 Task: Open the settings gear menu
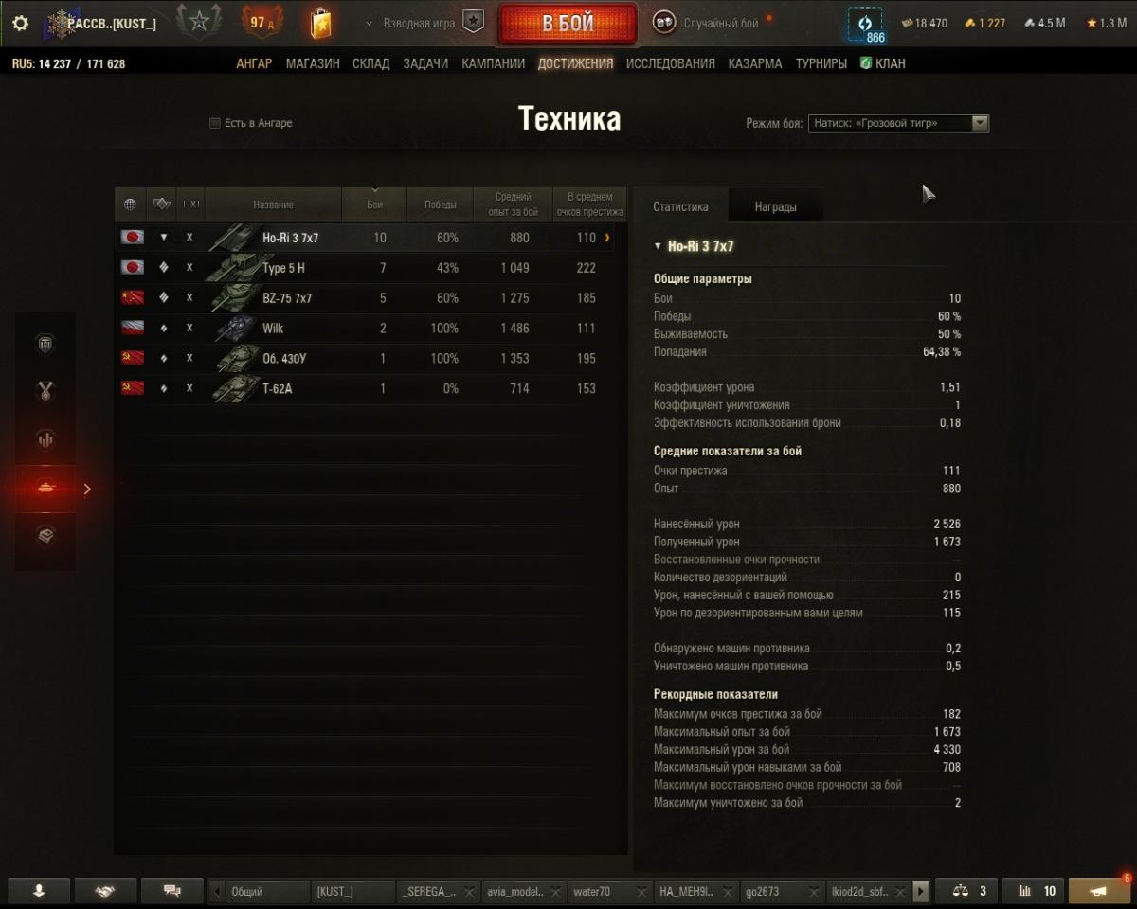tap(20, 23)
